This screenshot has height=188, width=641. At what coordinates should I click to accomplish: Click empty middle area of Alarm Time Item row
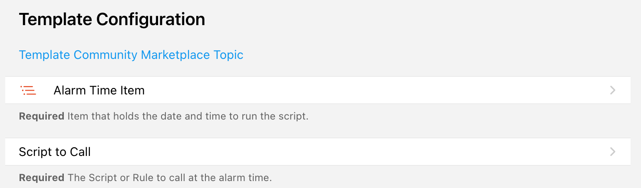347,91
